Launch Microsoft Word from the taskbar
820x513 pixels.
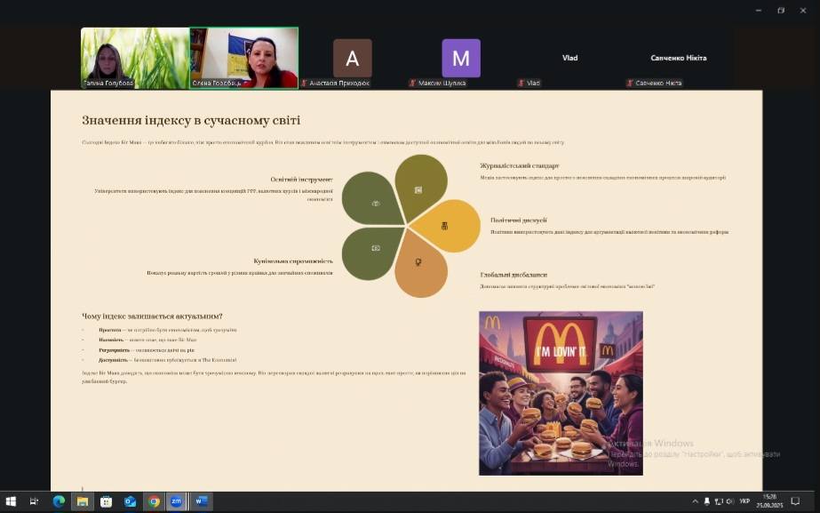click(x=200, y=501)
